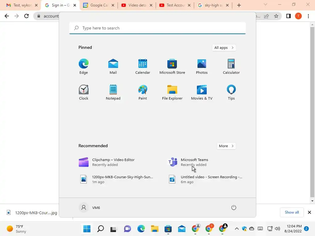Expand All apps list

coord(224,48)
